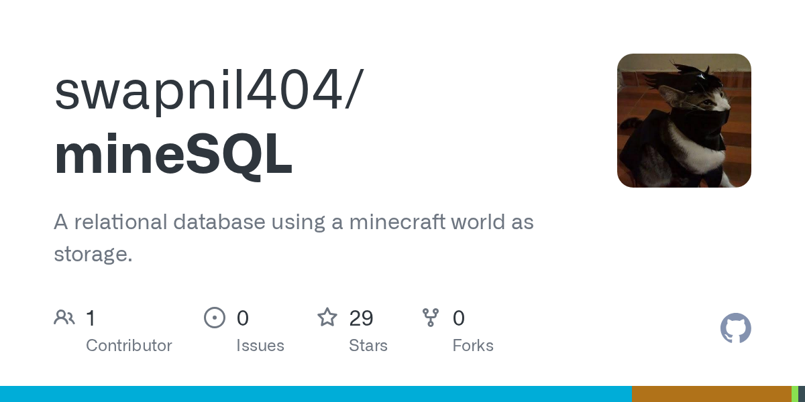The image size is (805, 402).
Task: Click the Stars label
Action: (368, 346)
